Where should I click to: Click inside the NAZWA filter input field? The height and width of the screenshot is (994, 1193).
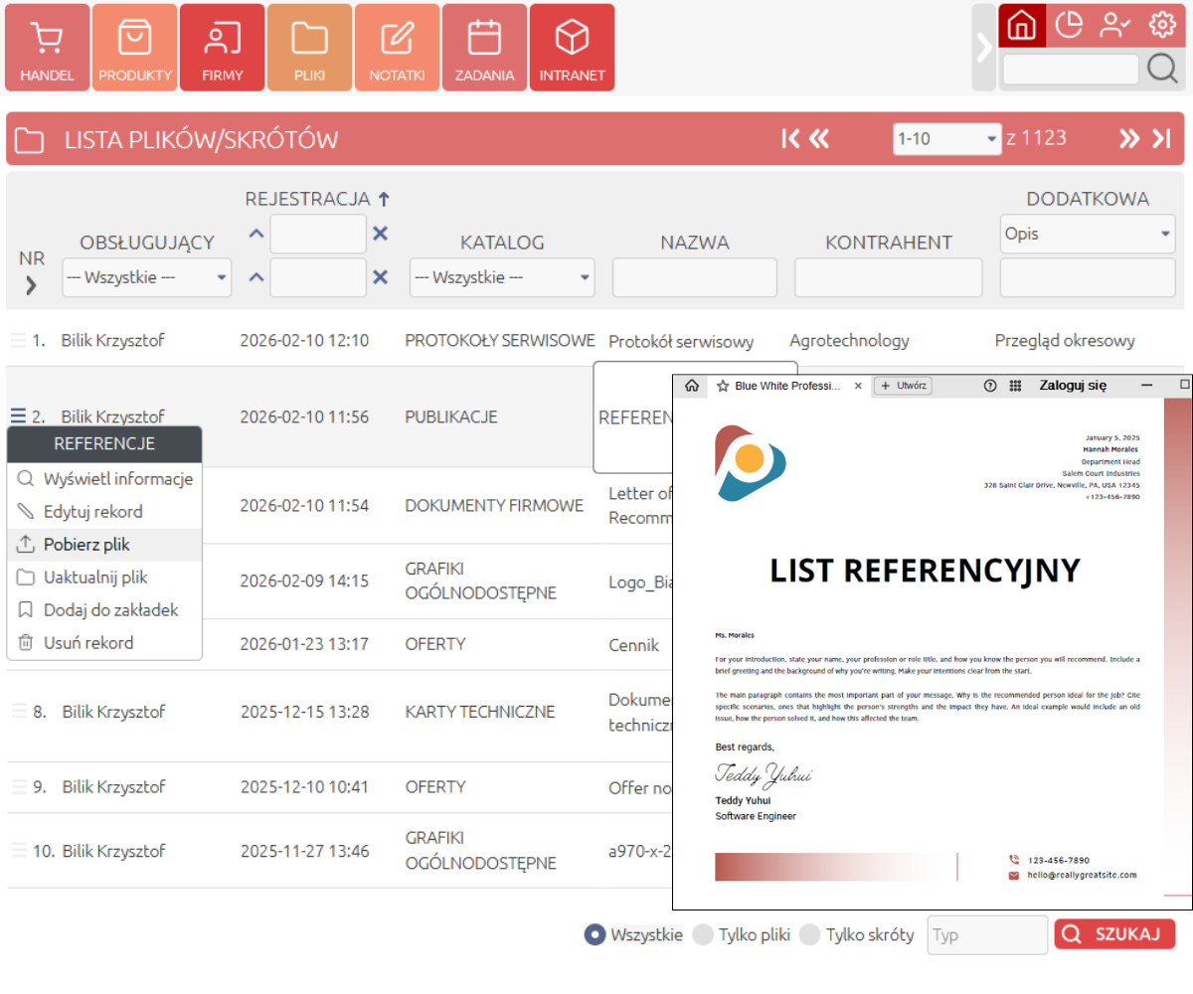click(x=694, y=276)
